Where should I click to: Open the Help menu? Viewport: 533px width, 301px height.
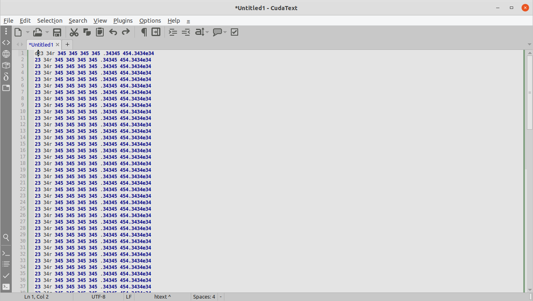[x=174, y=21]
